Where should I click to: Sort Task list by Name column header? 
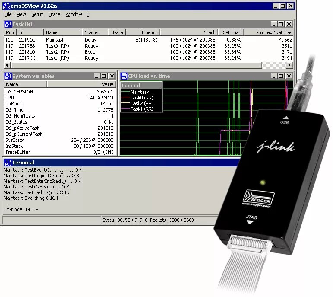click(63, 32)
